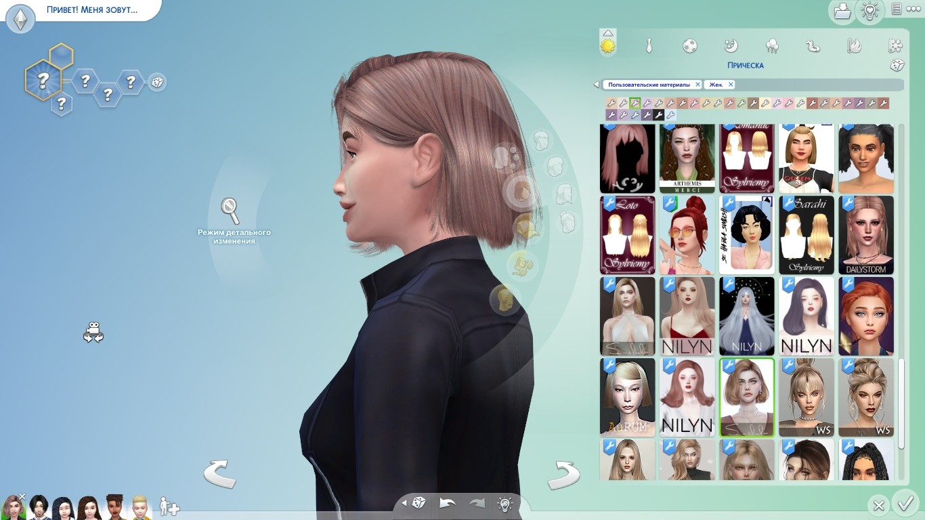Choose the black hair color swatch
Screen dimensions: 925x520
point(658,115)
